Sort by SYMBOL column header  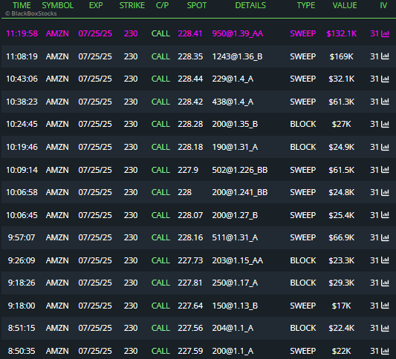58,5
